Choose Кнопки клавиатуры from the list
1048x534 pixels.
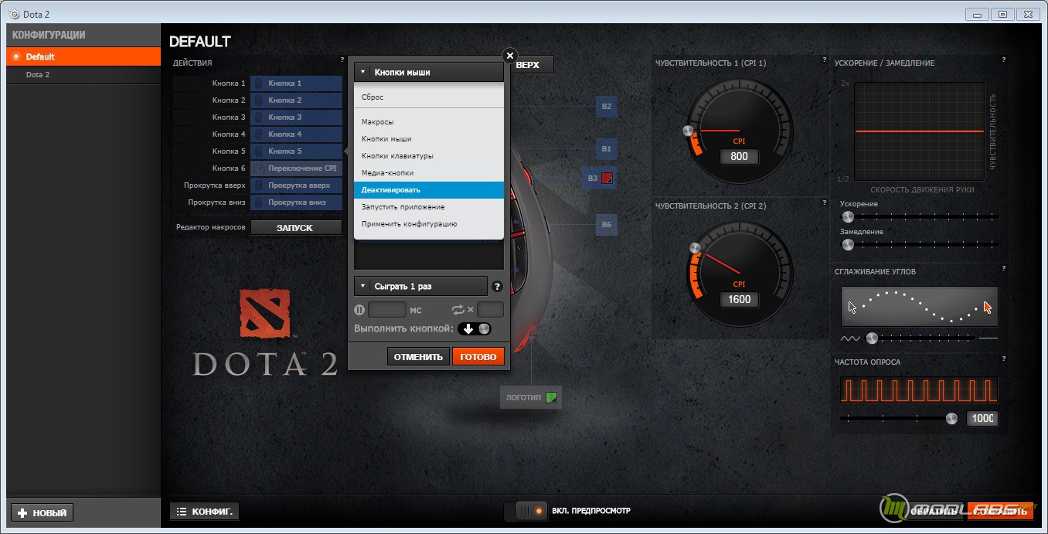(429, 156)
